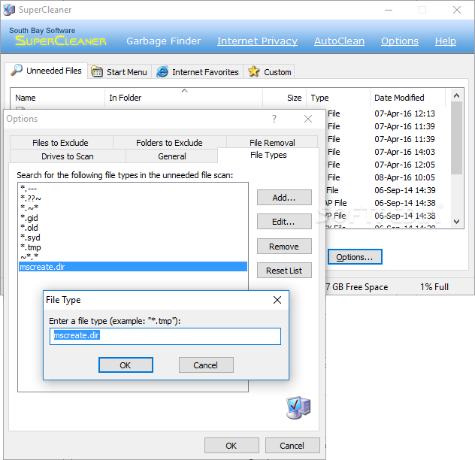Select the mscreate.dir list entry
Viewport: 475px width, 460px height.
[x=133, y=267]
